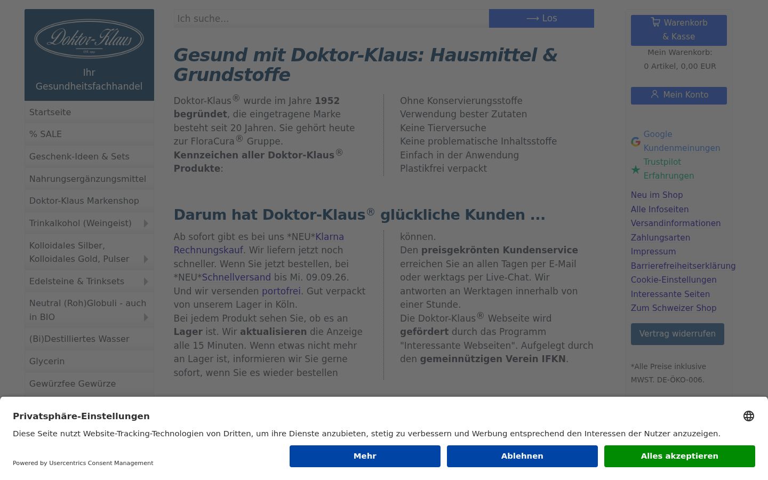
Task: Open Google Kundenmeinungen link
Action: (682, 141)
